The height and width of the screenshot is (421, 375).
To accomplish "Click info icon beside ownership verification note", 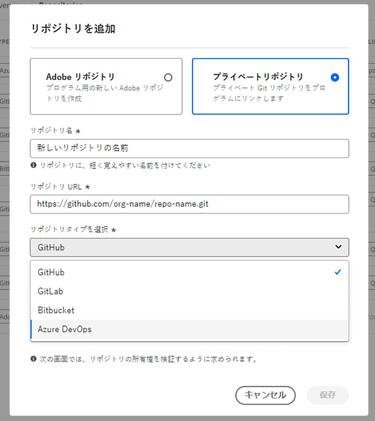I will click(x=33, y=359).
